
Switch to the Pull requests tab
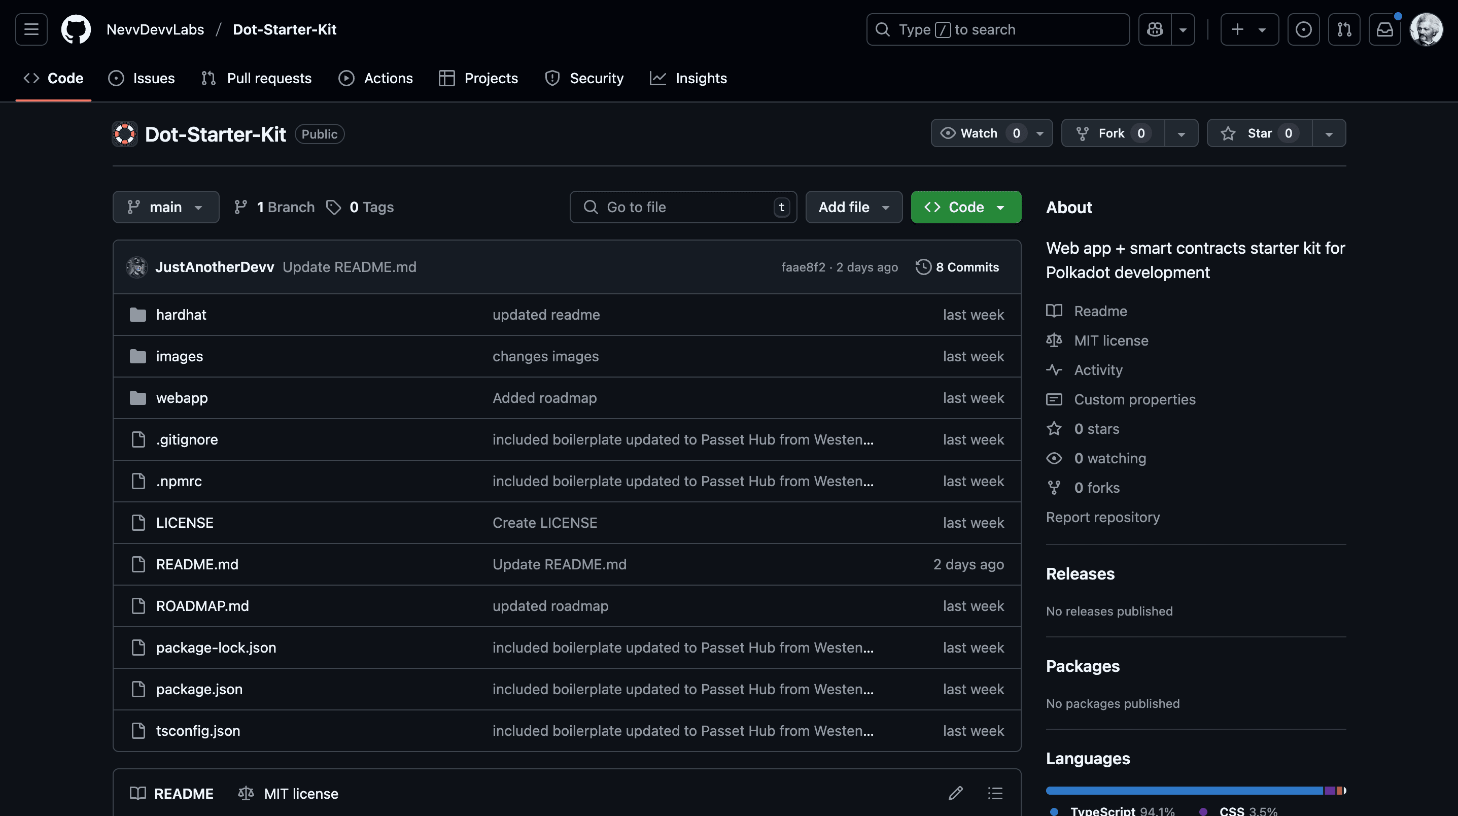256,78
